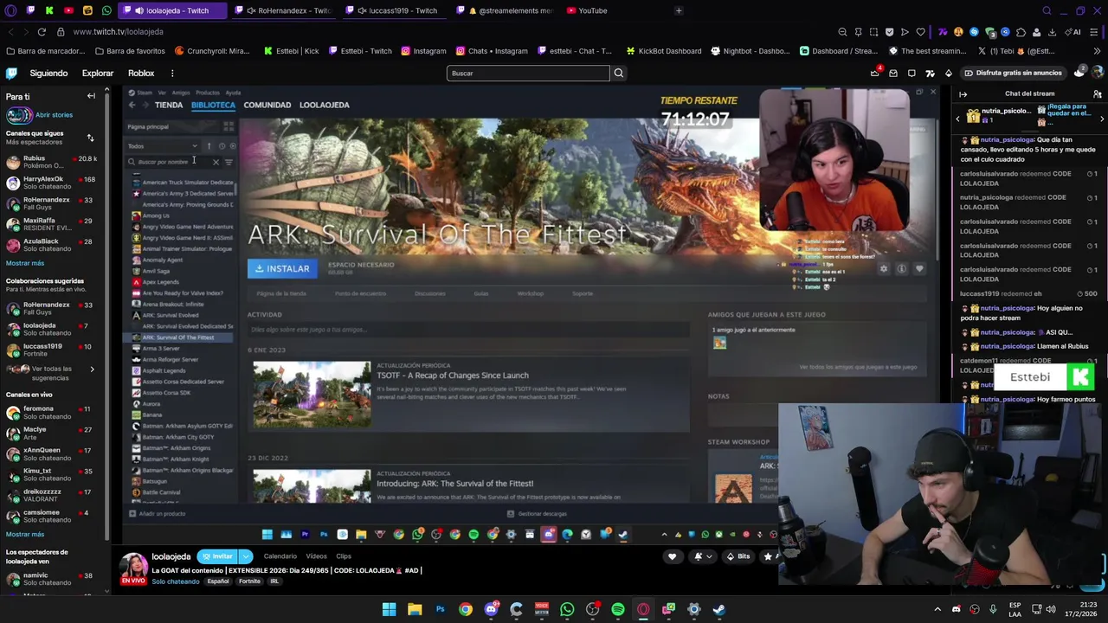Open the Crunchyroll bookmark
Viewport: 1108px width, 623px height.
click(x=212, y=51)
